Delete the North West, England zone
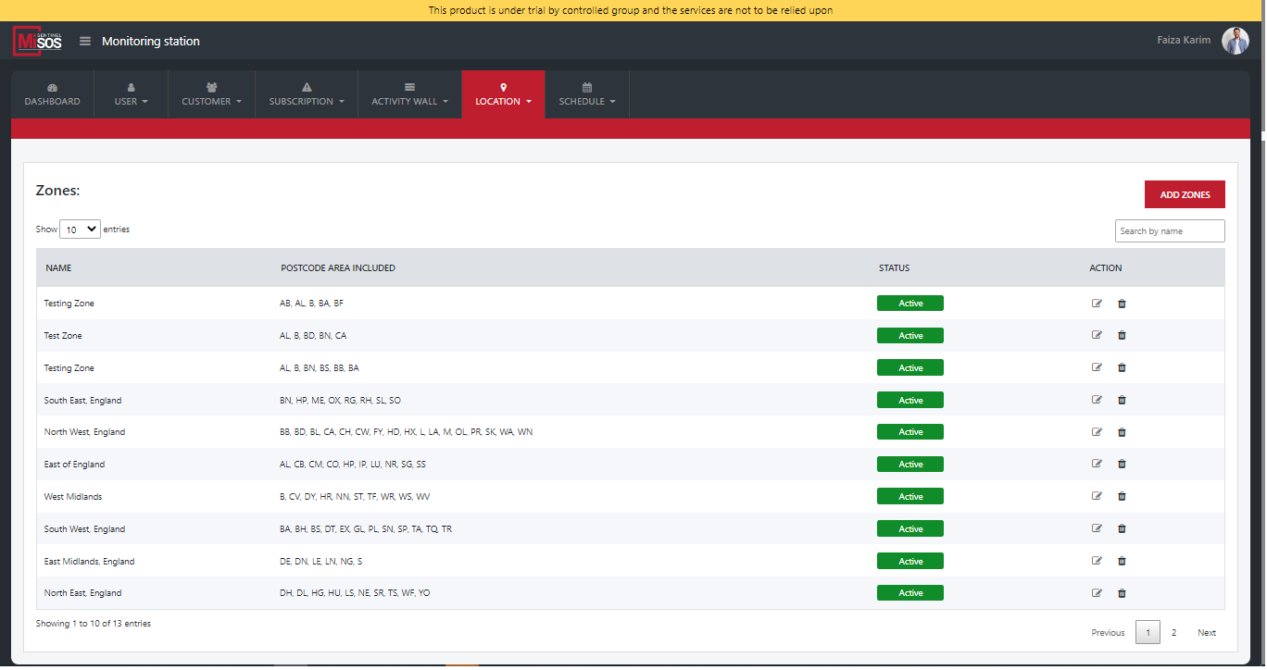The image size is (1267, 670). 1122,432
